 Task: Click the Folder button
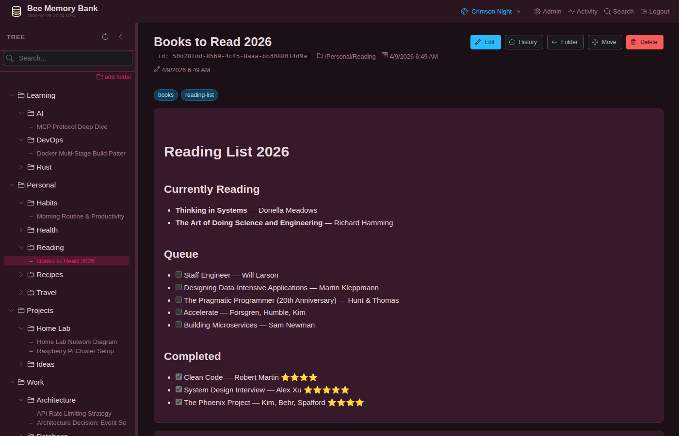(x=566, y=42)
